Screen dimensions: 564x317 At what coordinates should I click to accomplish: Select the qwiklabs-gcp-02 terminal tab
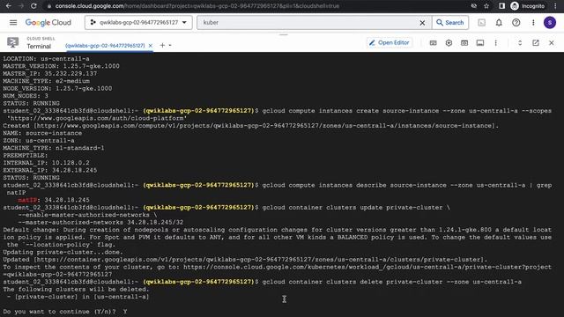[x=105, y=46]
